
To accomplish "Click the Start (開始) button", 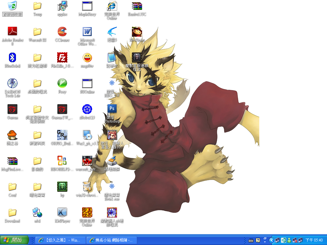I will pyautogui.click(x=14, y=240).
